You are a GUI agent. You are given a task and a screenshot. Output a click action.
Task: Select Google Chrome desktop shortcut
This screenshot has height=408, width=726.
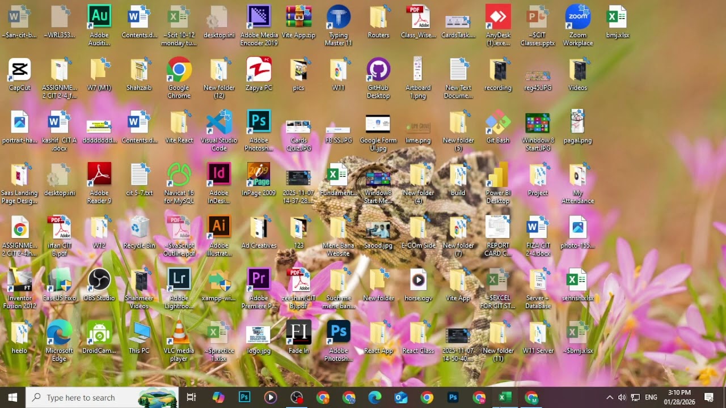coord(179,78)
